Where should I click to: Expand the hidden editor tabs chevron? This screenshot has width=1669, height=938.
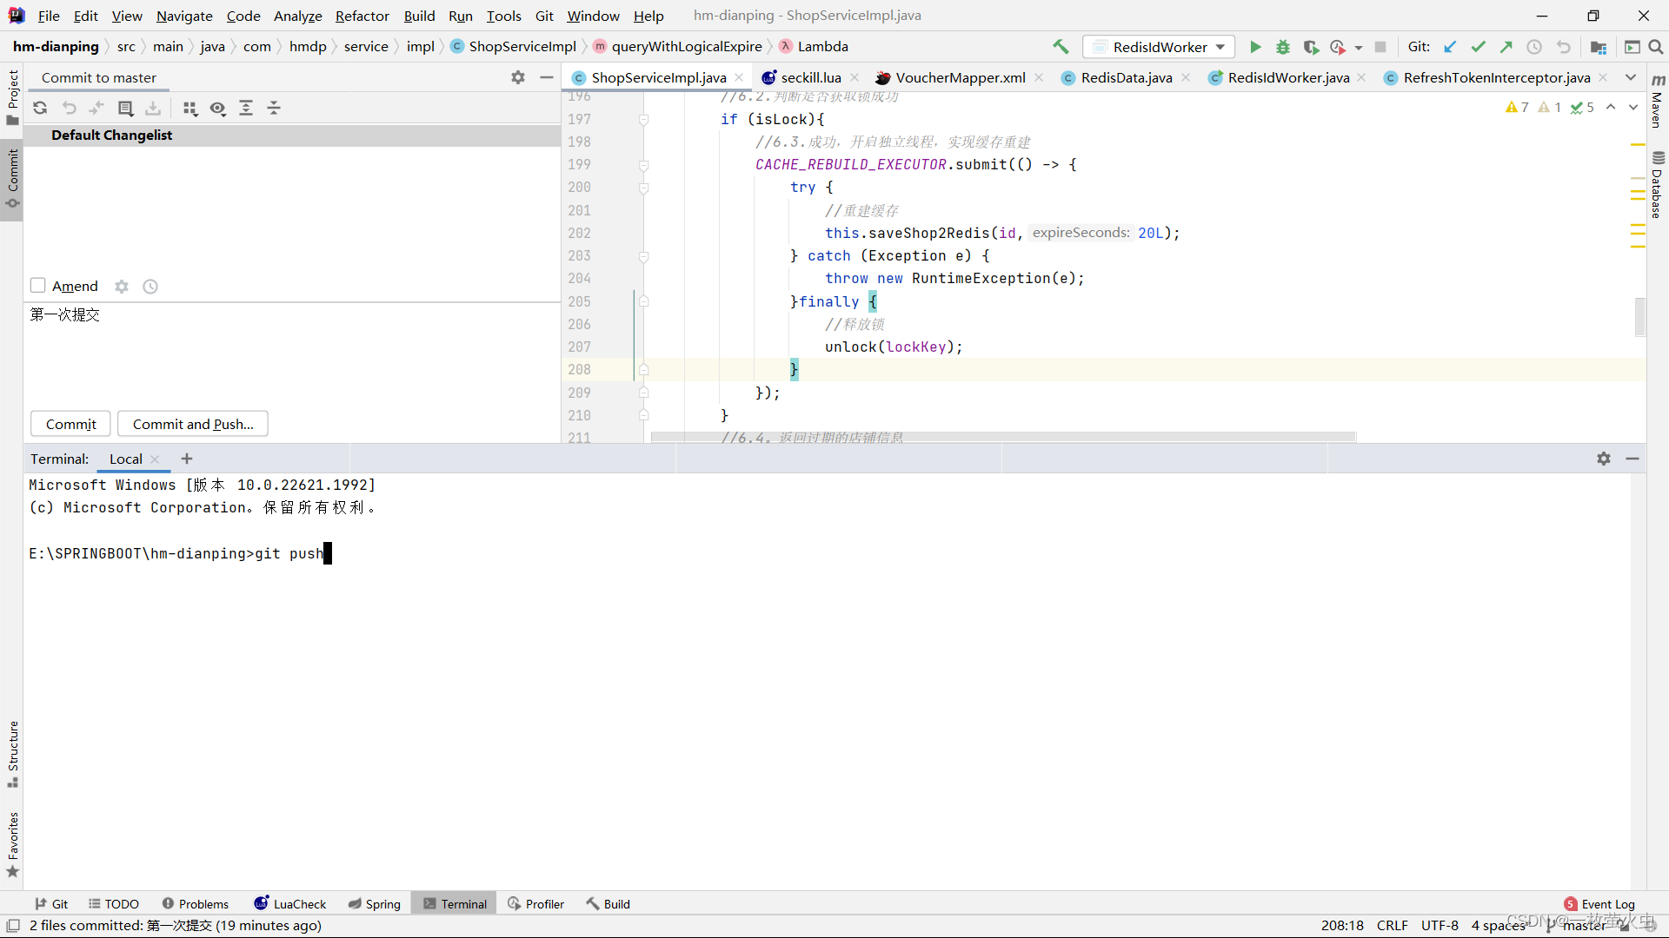(1631, 77)
